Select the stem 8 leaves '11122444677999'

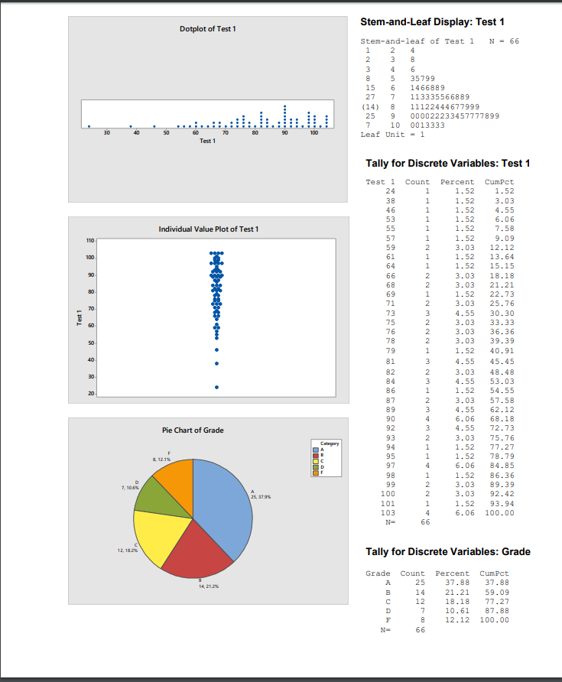tap(444, 107)
